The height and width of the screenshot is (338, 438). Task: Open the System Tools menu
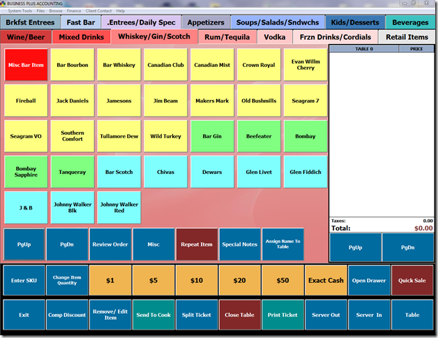(20, 11)
